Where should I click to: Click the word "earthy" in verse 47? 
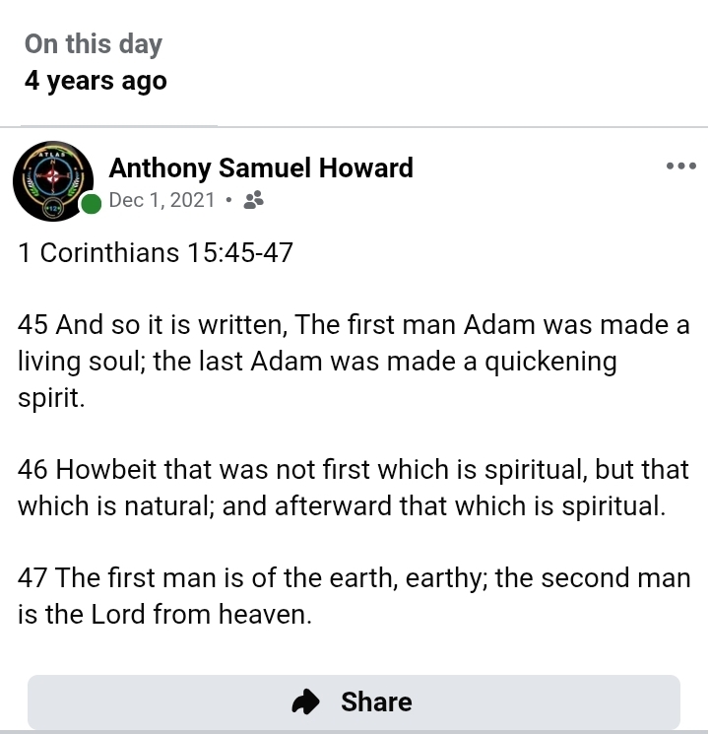tap(445, 578)
